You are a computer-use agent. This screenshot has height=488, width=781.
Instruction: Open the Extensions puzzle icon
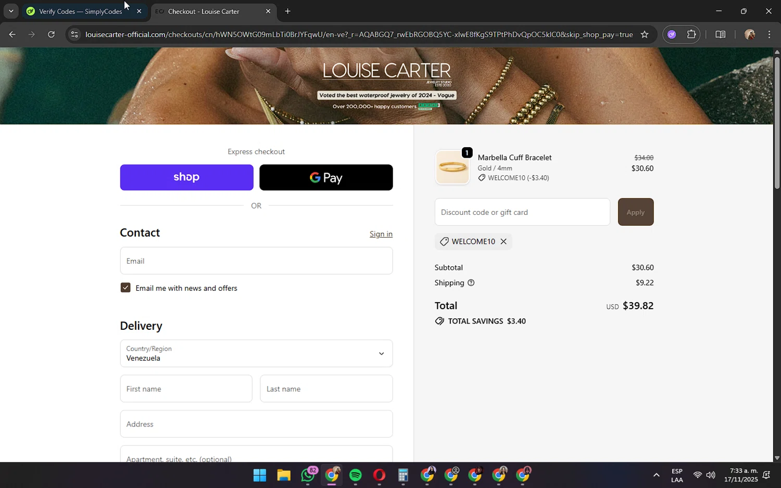pos(691,34)
